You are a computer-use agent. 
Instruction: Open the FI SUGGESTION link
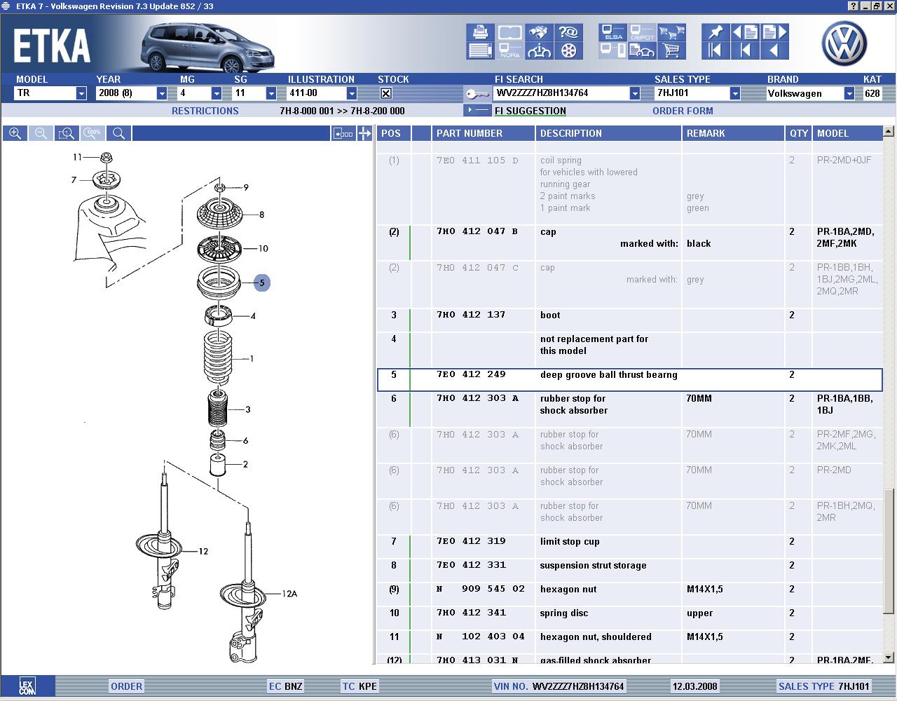point(530,111)
